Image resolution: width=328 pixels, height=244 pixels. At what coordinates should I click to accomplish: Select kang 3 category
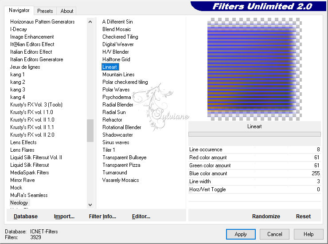point(18,90)
